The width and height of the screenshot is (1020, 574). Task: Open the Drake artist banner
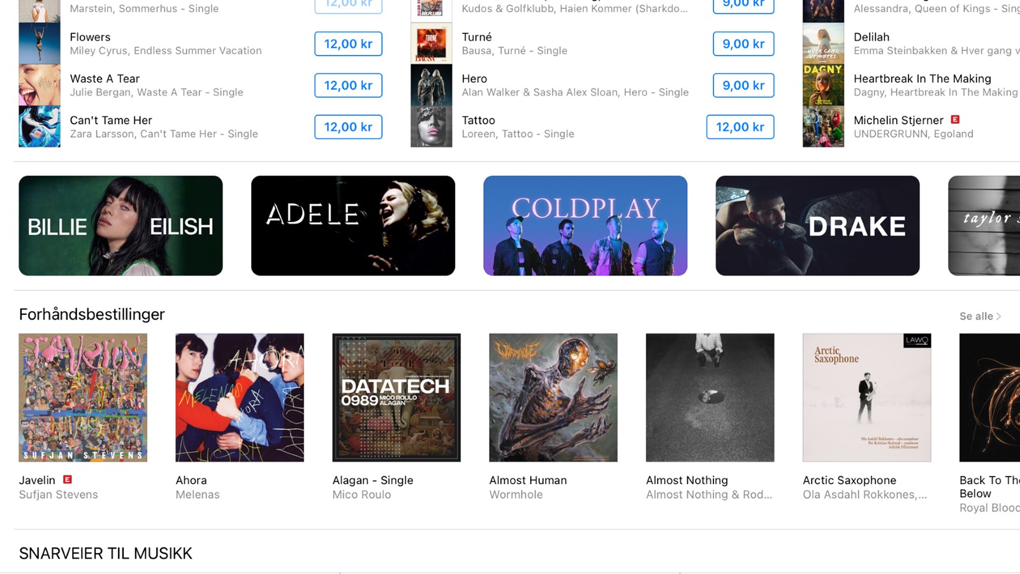[817, 226]
